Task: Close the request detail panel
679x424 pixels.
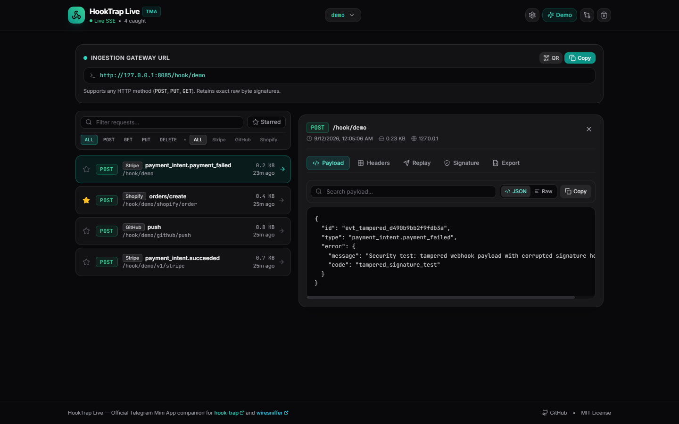Action: pyautogui.click(x=589, y=129)
